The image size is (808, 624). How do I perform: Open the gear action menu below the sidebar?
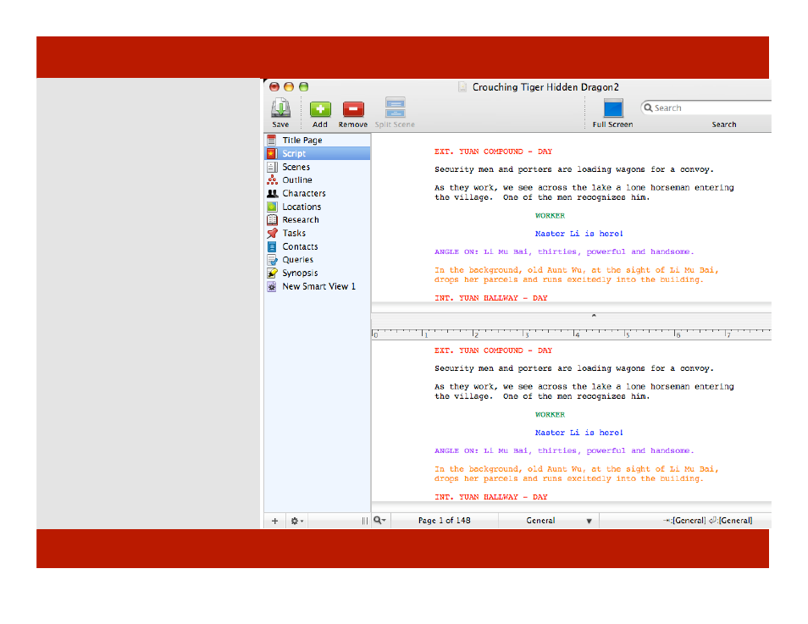(296, 521)
